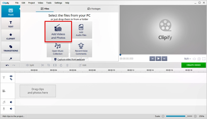Switch to the Footages tab
This screenshot has width=207, height=119.
pyautogui.click(x=94, y=9)
